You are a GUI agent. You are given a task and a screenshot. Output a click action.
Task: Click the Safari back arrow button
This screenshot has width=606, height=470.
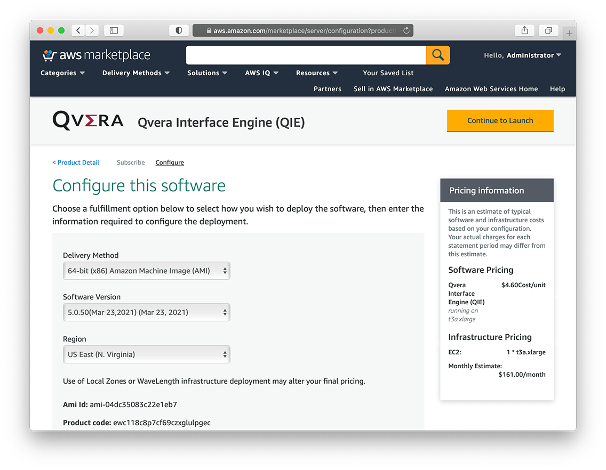[x=78, y=30]
